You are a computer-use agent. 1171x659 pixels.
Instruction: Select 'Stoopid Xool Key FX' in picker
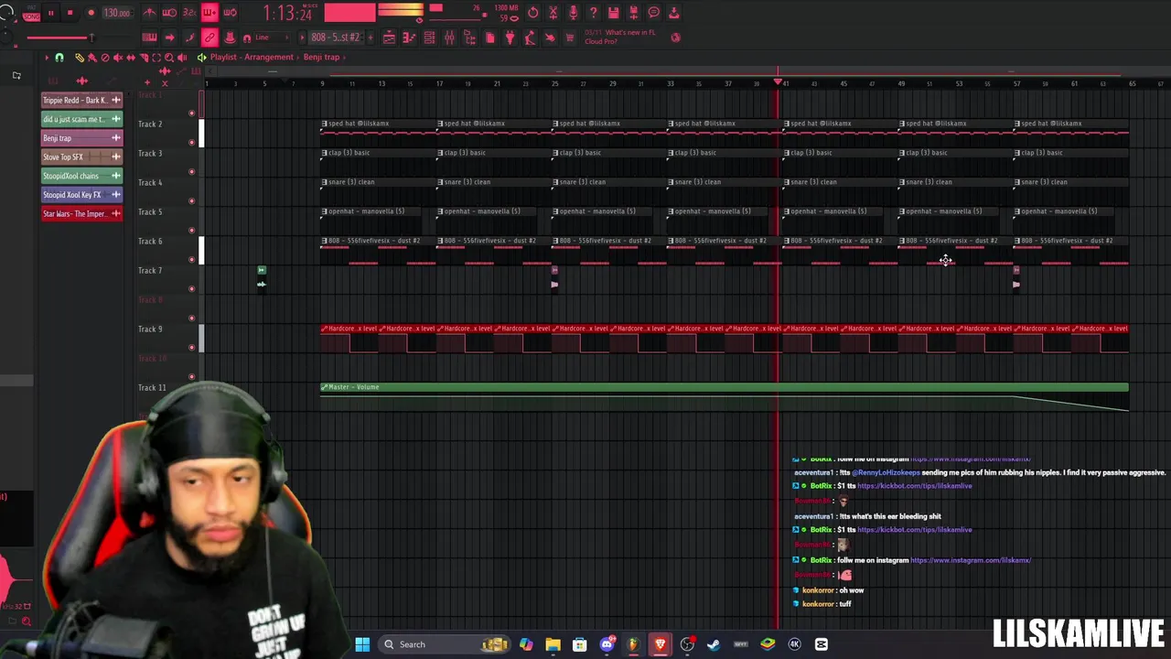[81, 194]
